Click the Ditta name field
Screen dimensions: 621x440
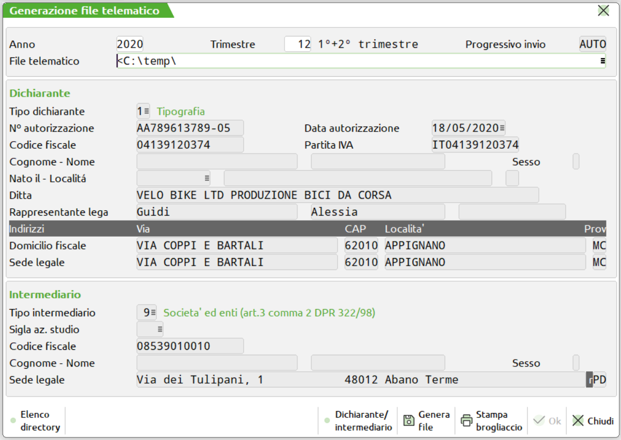(337, 195)
